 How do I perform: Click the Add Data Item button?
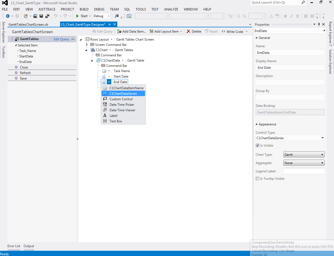[131, 31]
